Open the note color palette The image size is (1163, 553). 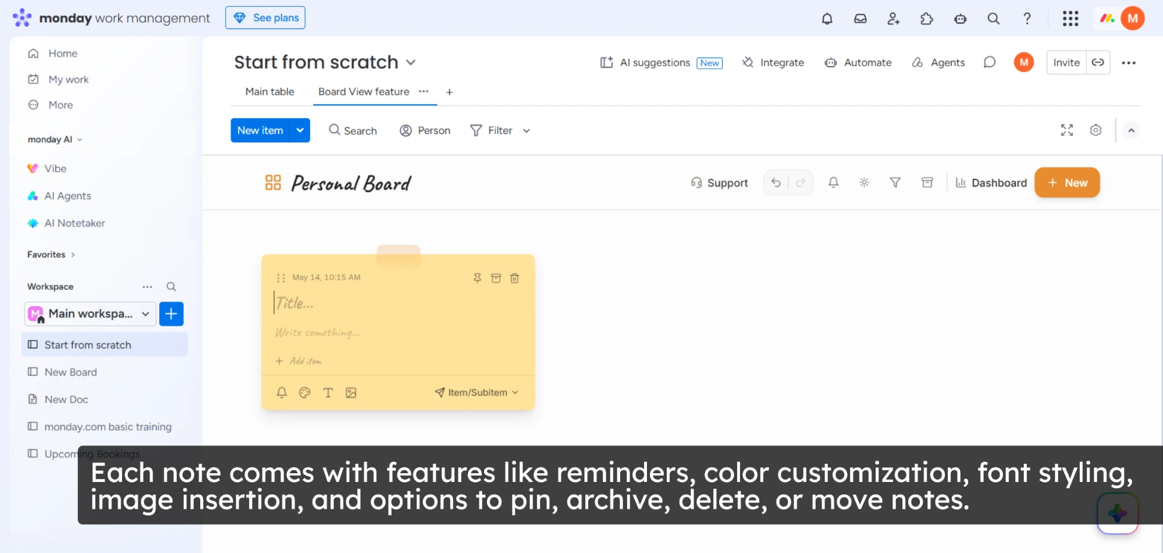tap(304, 392)
